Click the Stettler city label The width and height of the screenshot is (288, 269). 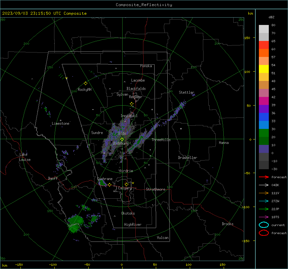point(187,92)
